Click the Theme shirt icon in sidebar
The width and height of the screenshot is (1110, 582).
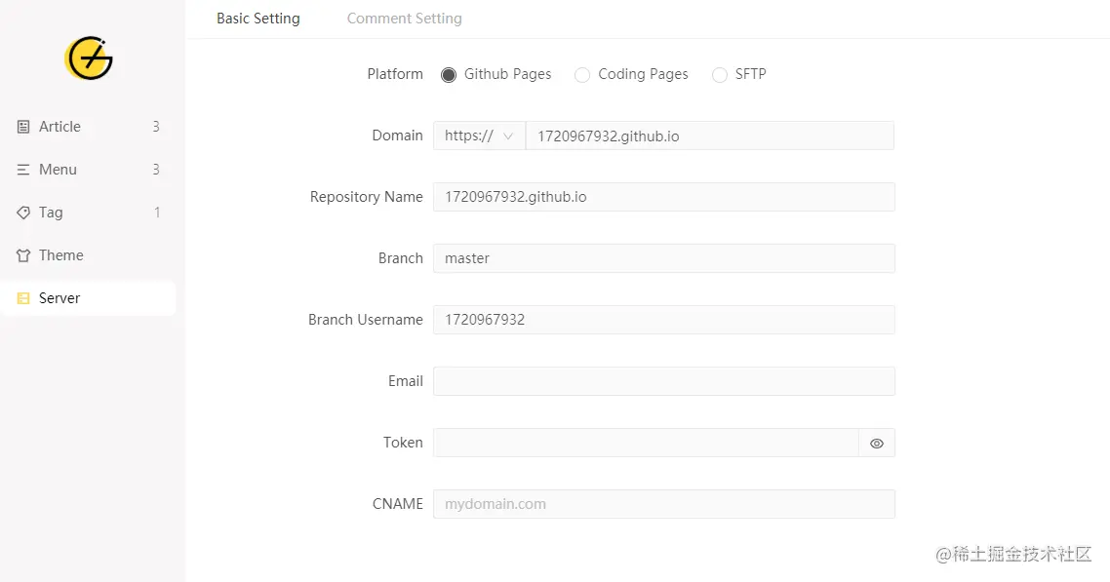tap(23, 255)
